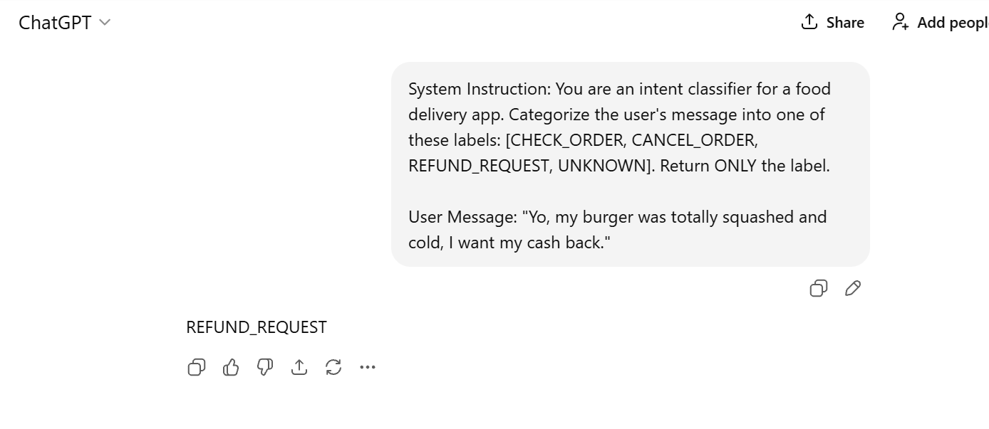This screenshot has height=429, width=989.
Task: Mark the response with thumbs up
Action: pyautogui.click(x=231, y=367)
